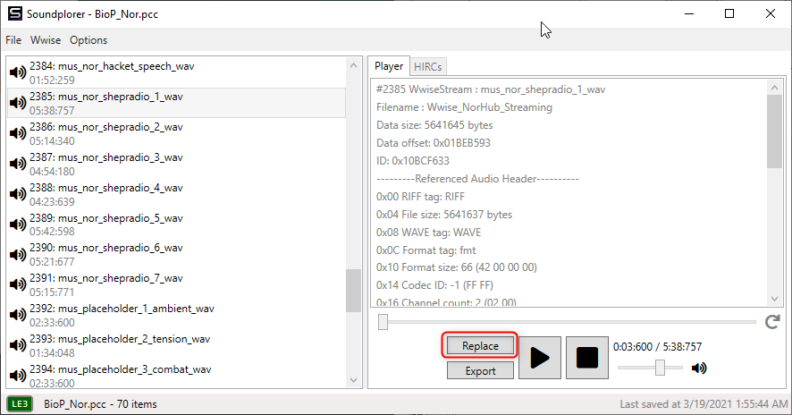Click speaker icon for mus_nor_hacket_speech_wav
The width and height of the screenshot is (792, 415).
(18, 72)
